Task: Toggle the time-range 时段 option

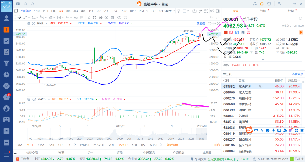Action: click(217, 145)
